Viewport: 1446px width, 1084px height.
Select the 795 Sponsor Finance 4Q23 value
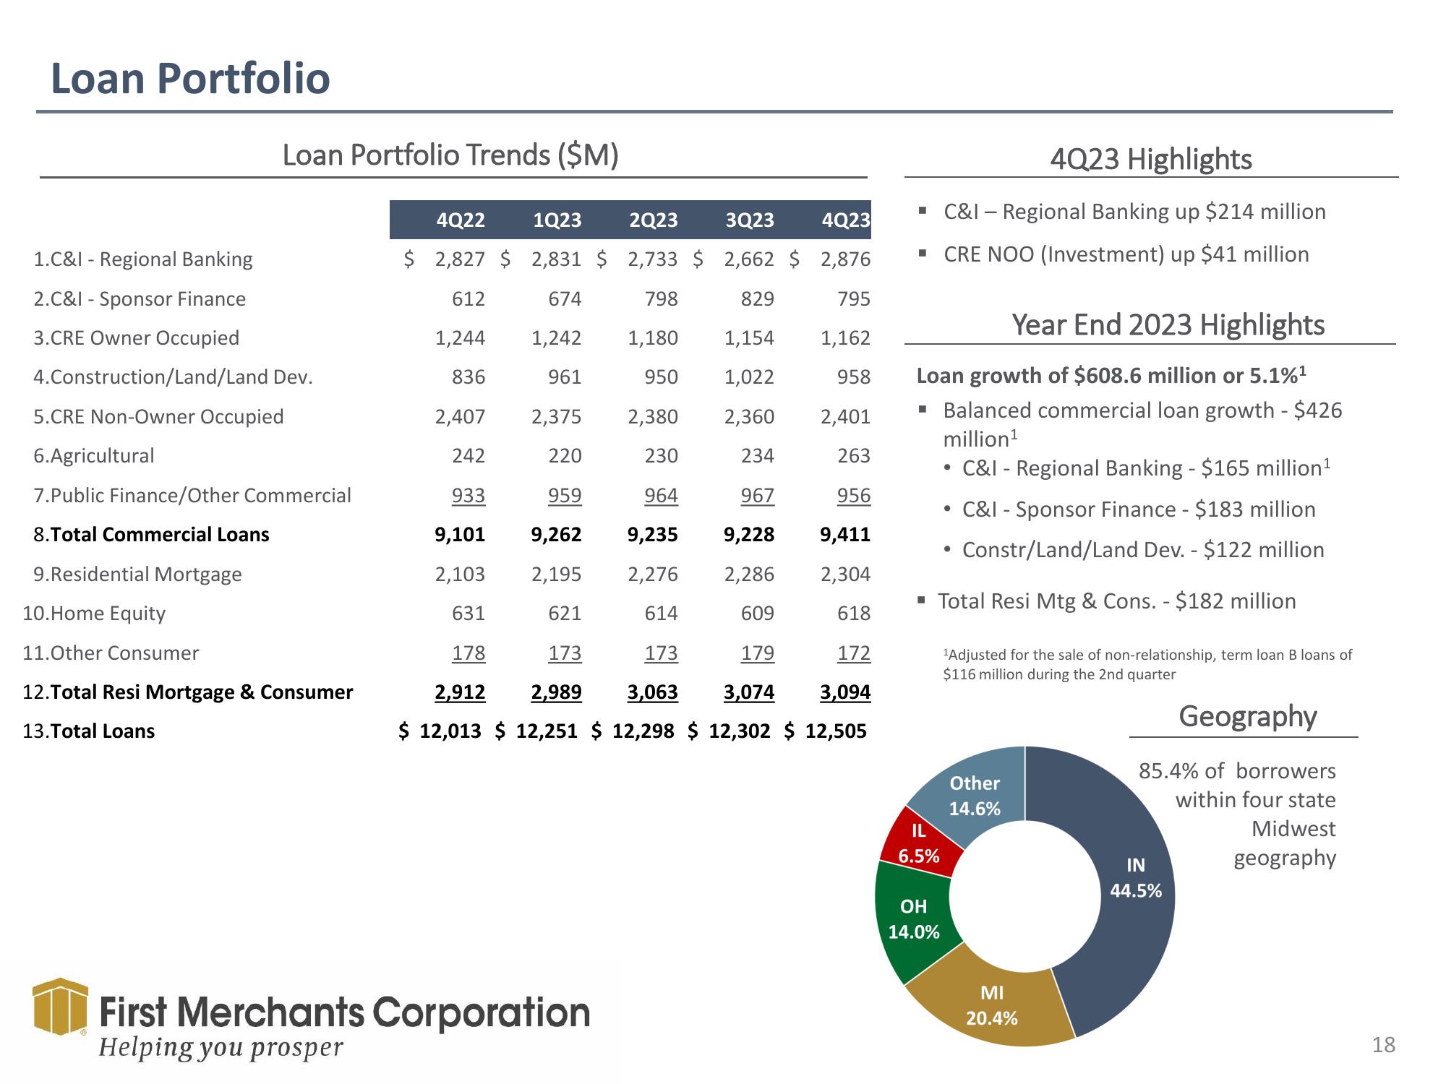[x=854, y=299]
